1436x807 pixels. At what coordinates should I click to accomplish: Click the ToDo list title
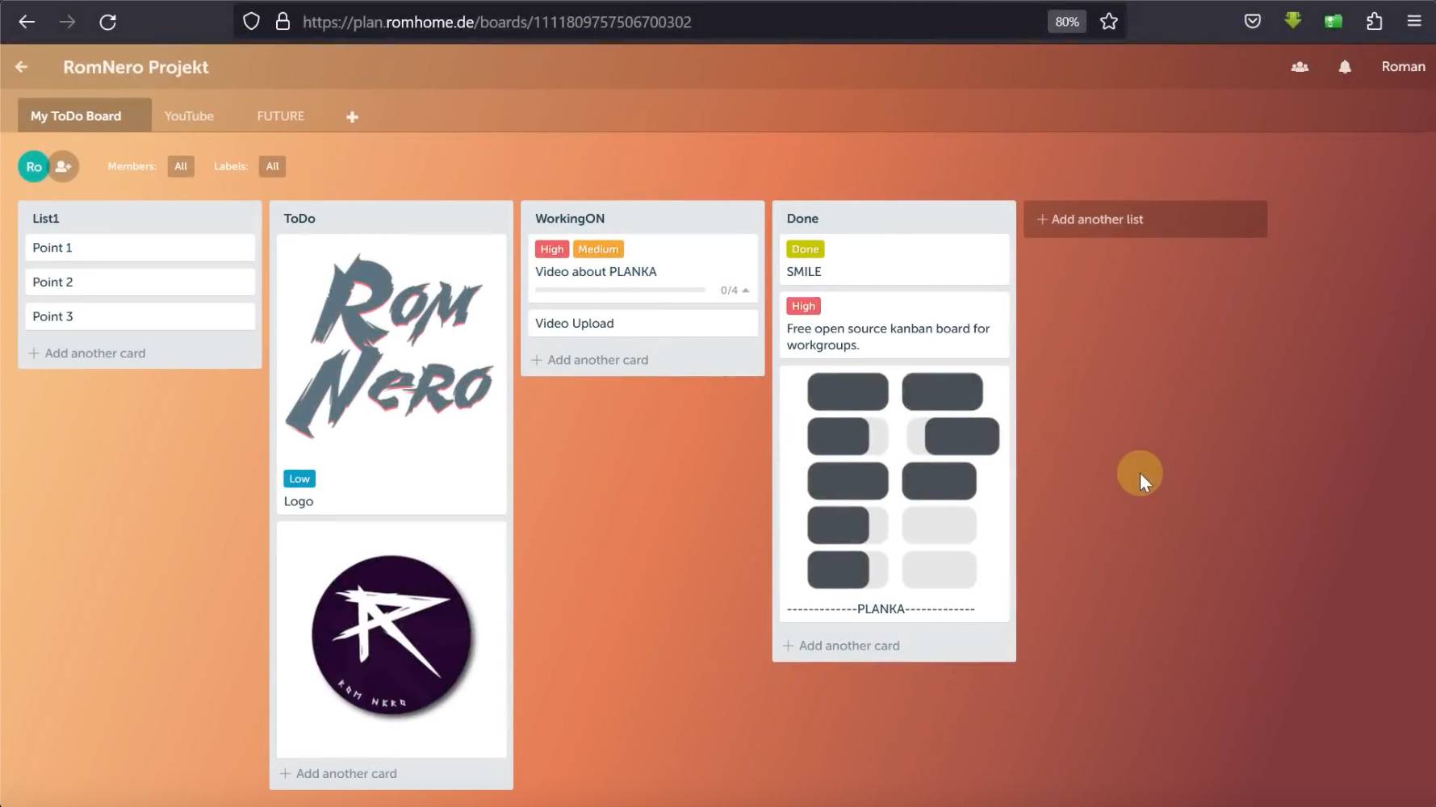click(x=299, y=218)
